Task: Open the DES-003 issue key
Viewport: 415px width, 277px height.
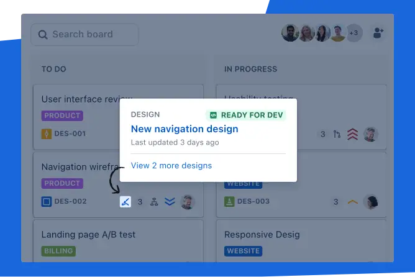Action: click(253, 201)
